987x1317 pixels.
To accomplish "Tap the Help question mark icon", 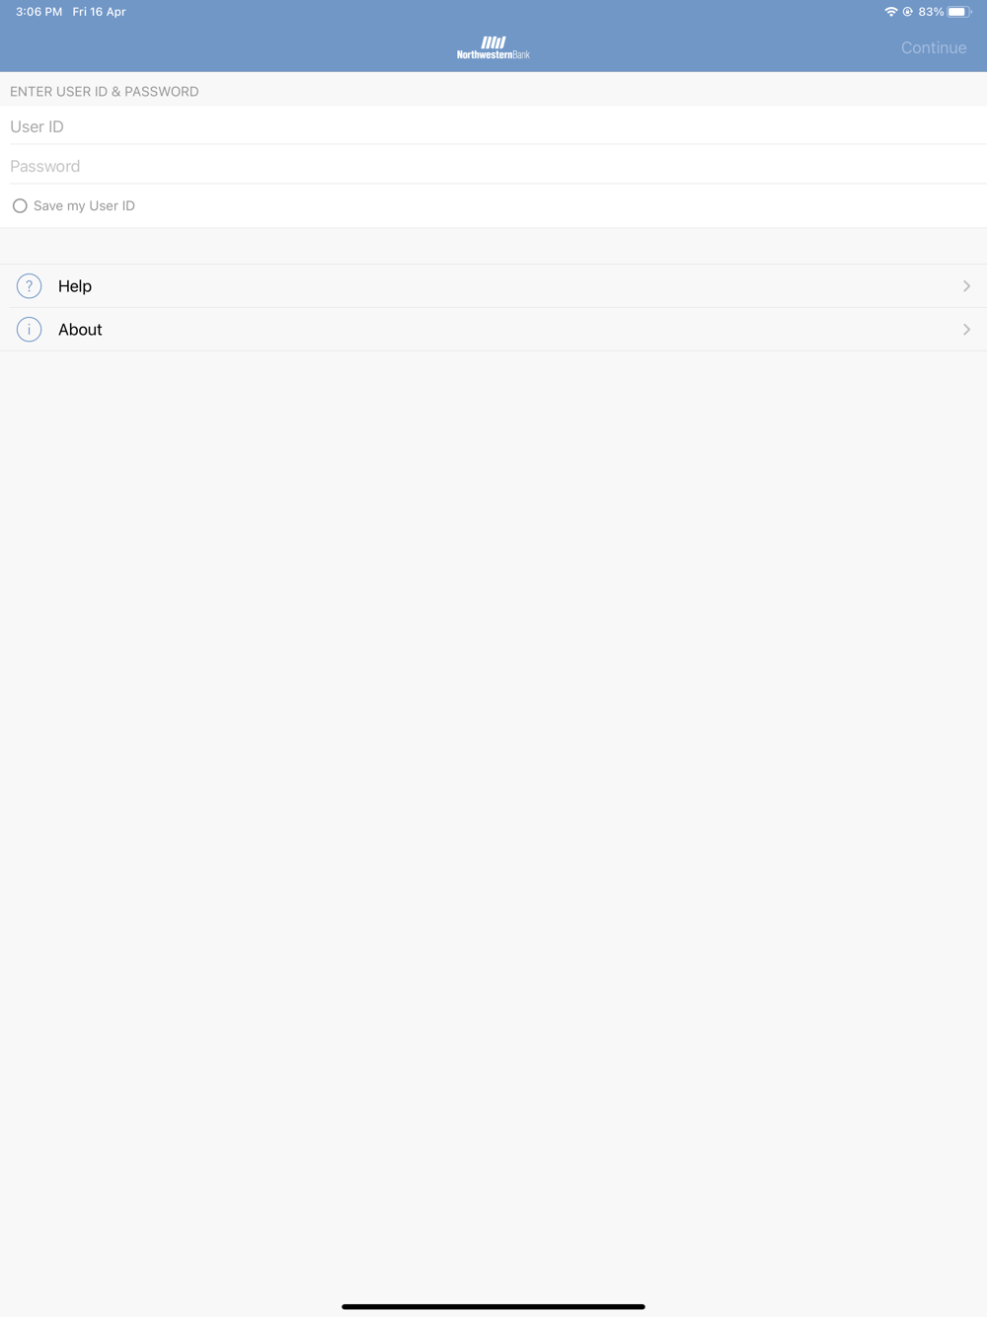I will pos(30,286).
